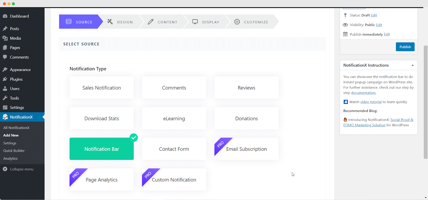Pick the Donations notification type

[247, 118]
